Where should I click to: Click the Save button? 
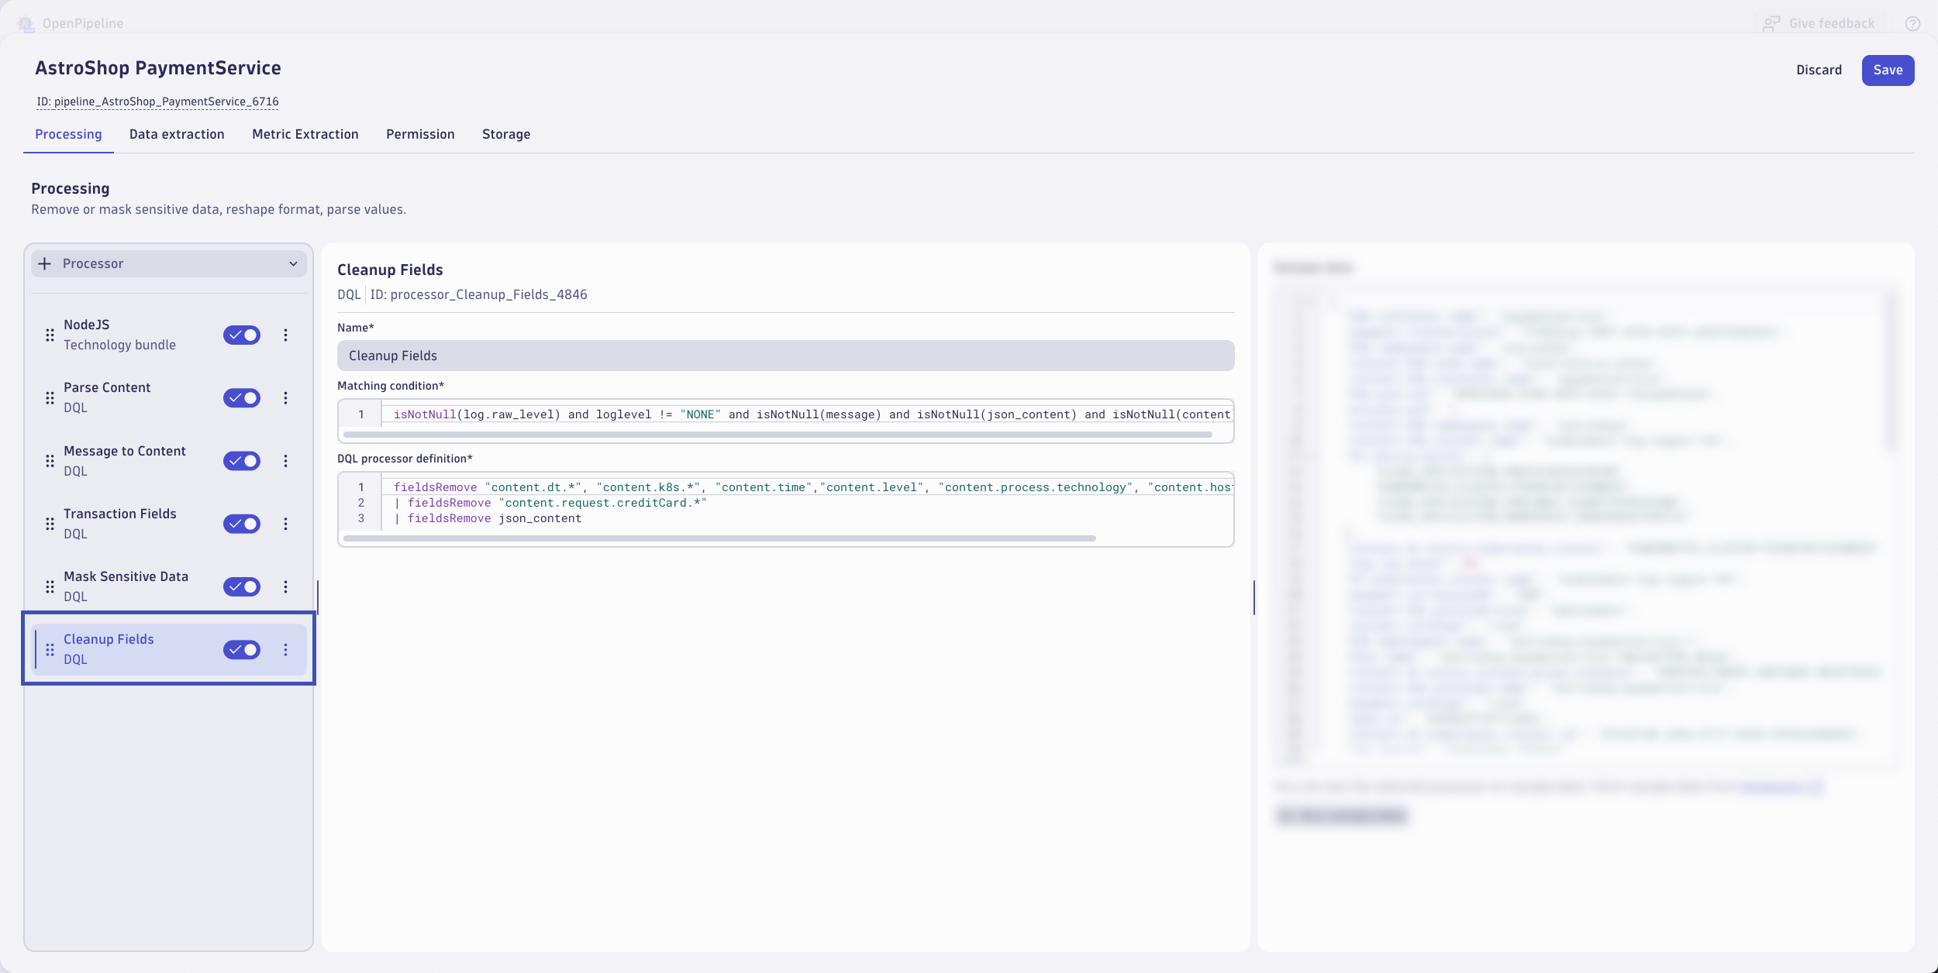(x=1888, y=70)
